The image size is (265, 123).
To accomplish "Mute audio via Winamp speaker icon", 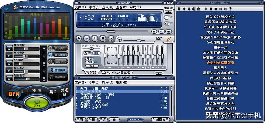I will point(120,39).
